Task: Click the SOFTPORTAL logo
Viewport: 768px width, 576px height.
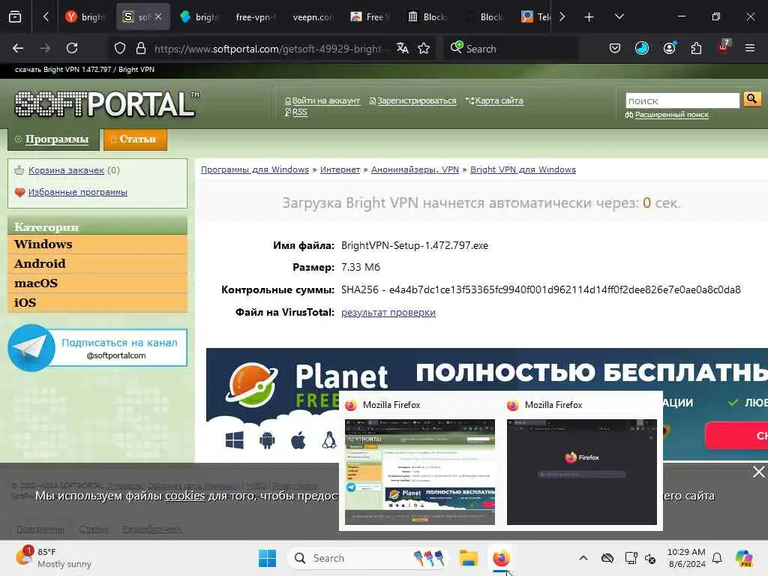Action: (x=106, y=103)
